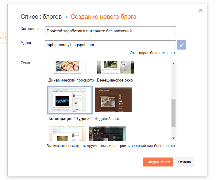Click the Динамический просмотр theme label
Viewport: 216px width, 180px height.
point(71,80)
